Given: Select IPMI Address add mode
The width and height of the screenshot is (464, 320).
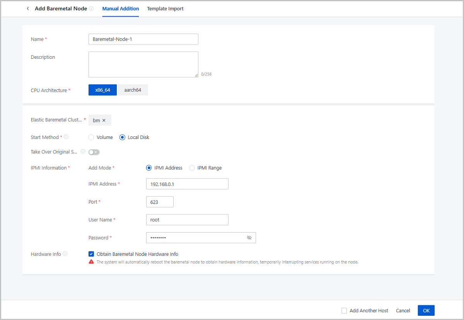Looking at the screenshot, I should point(149,168).
